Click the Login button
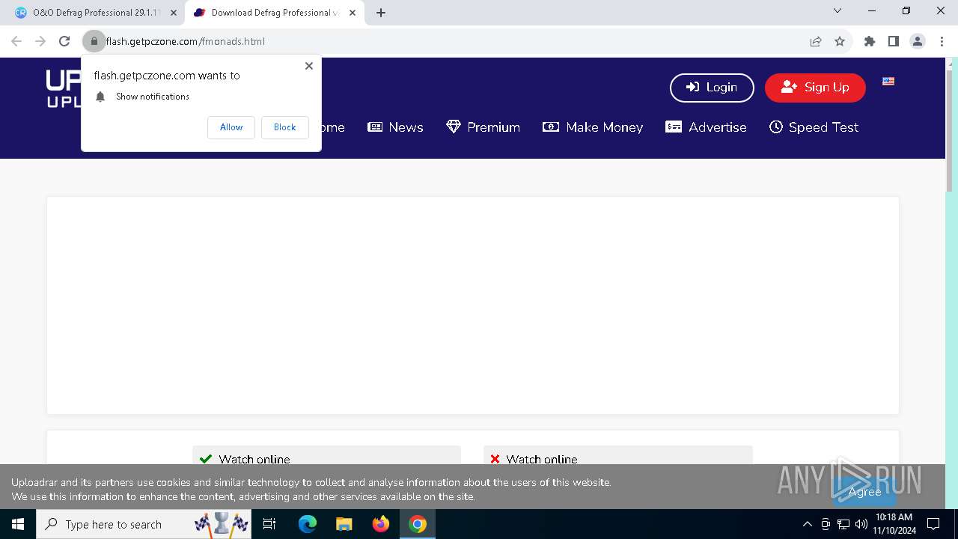The image size is (958, 539). tap(712, 88)
